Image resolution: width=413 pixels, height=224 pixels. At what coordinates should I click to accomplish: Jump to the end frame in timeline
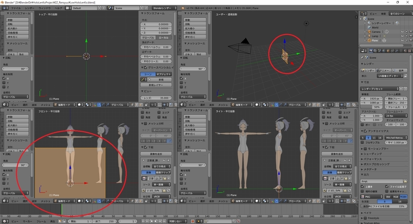click(x=165, y=221)
